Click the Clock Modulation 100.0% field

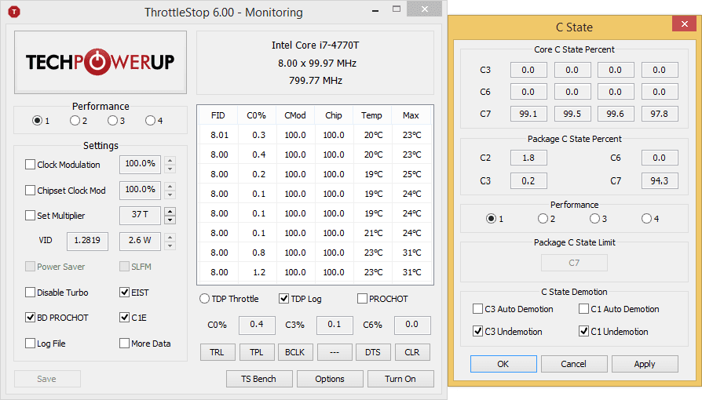click(140, 164)
